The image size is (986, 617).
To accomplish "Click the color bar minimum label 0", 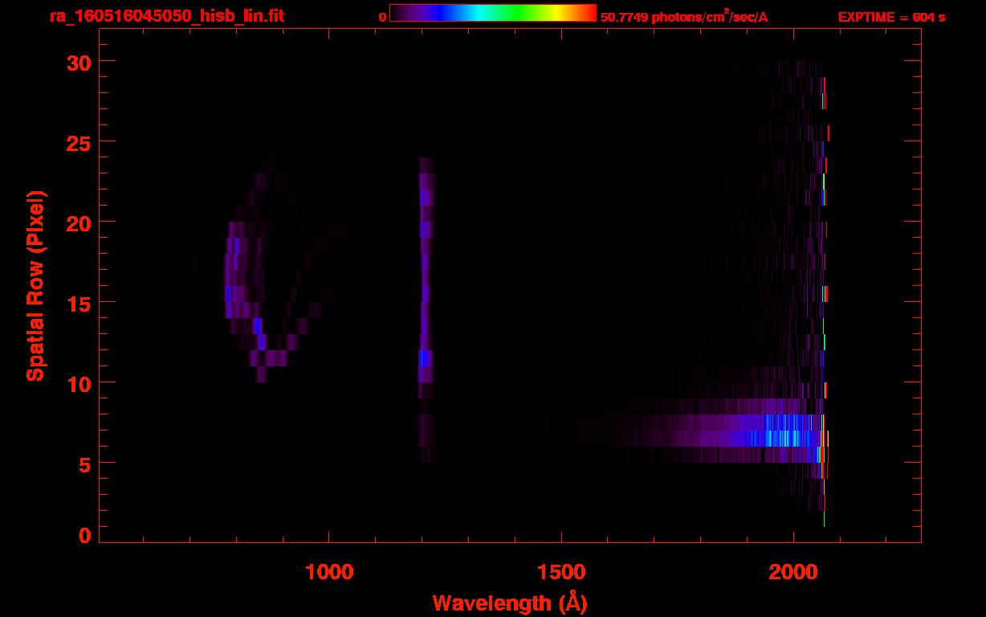I will pyautogui.click(x=383, y=17).
